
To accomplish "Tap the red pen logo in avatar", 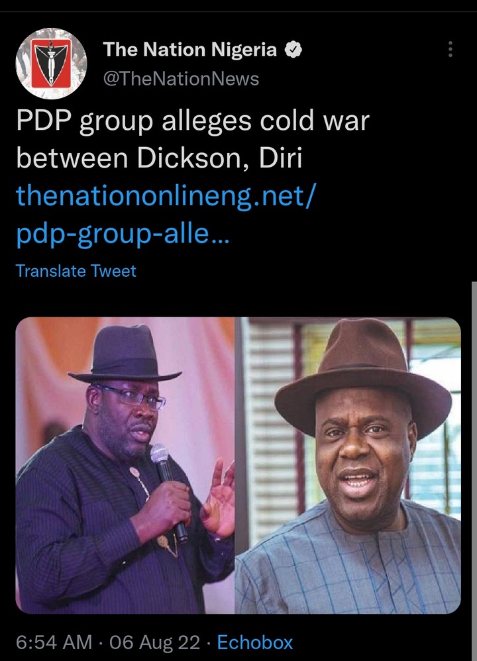I will click(x=52, y=63).
